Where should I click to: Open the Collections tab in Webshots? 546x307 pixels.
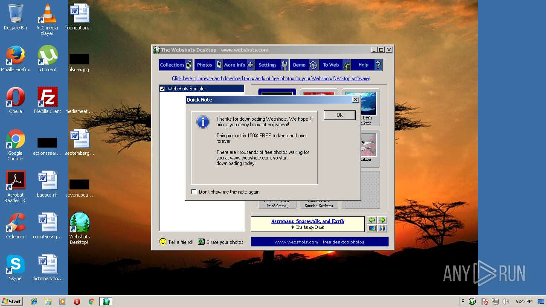point(176,65)
